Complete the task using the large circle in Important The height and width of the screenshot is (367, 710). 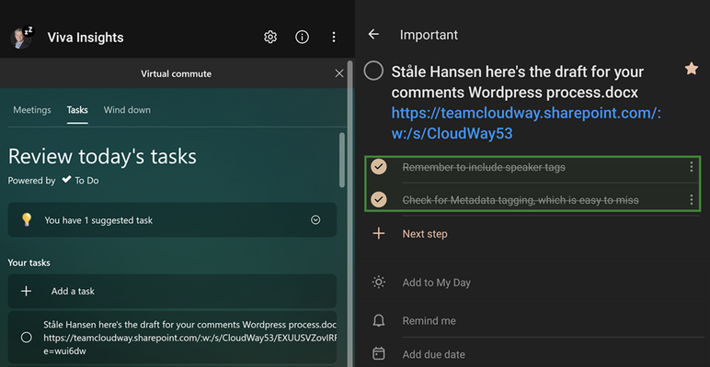(373, 71)
